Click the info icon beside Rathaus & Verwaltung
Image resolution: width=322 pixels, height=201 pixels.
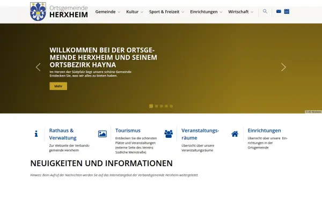(36, 133)
